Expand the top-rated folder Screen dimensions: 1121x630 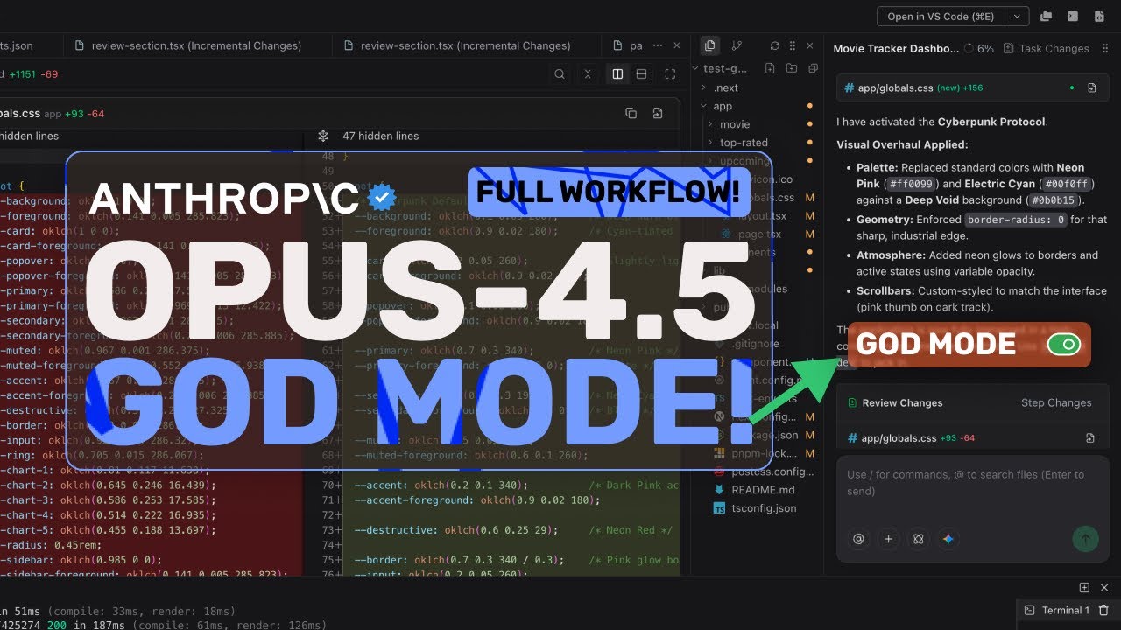click(743, 143)
